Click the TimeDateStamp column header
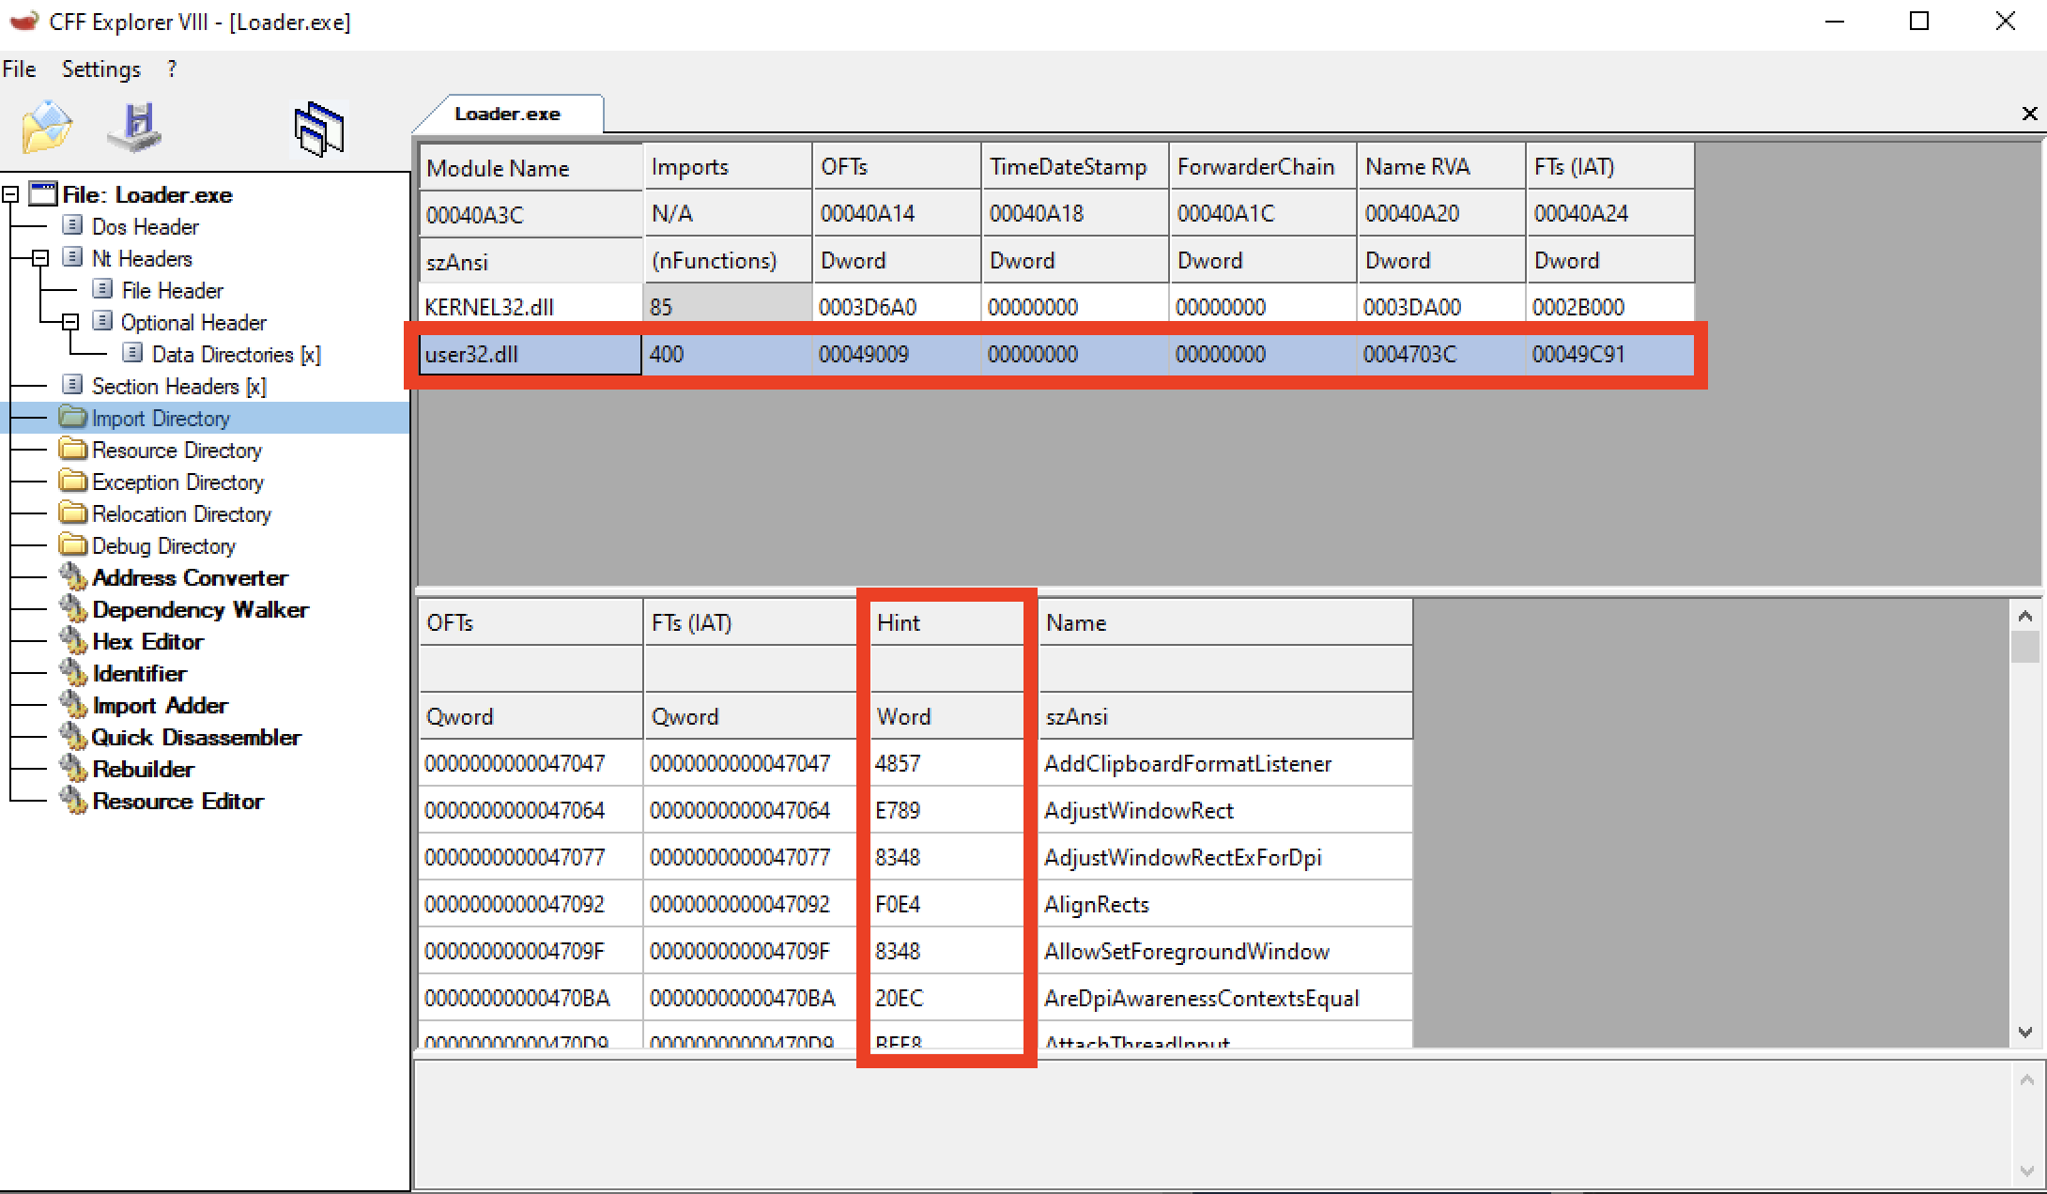The image size is (2047, 1194). click(1075, 167)
